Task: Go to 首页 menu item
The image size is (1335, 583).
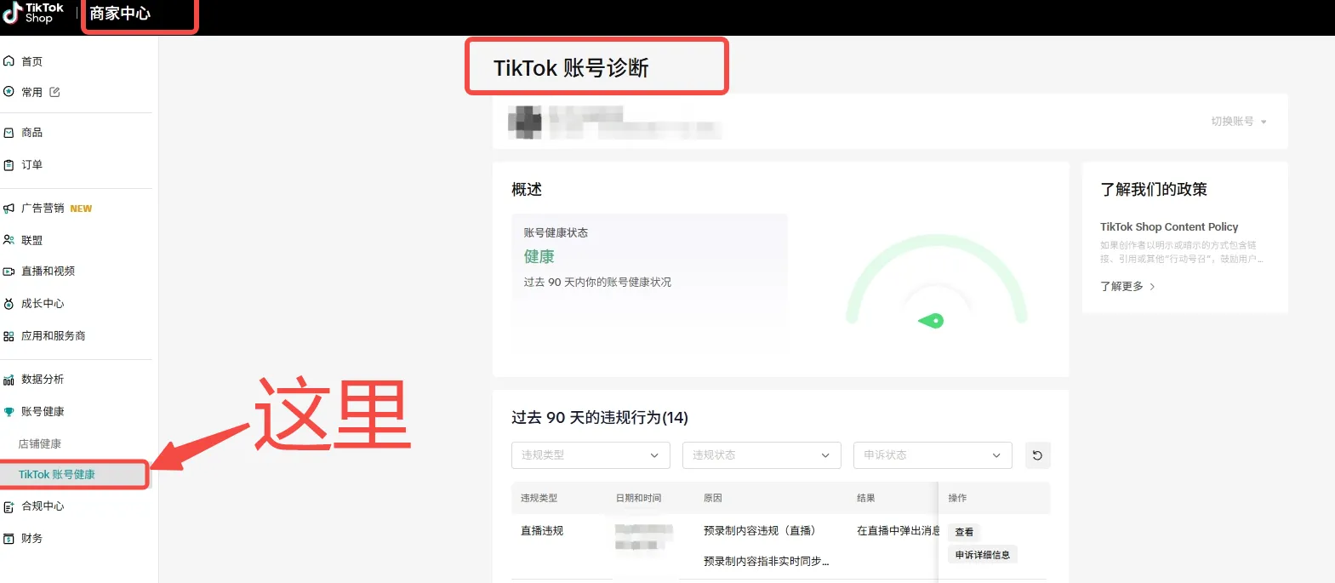Action: (32, 61)
